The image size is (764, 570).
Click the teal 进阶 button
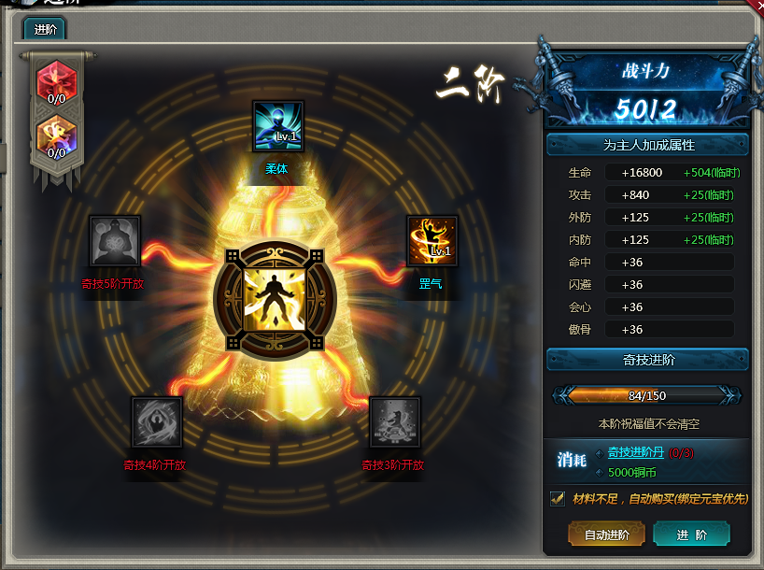691,534
